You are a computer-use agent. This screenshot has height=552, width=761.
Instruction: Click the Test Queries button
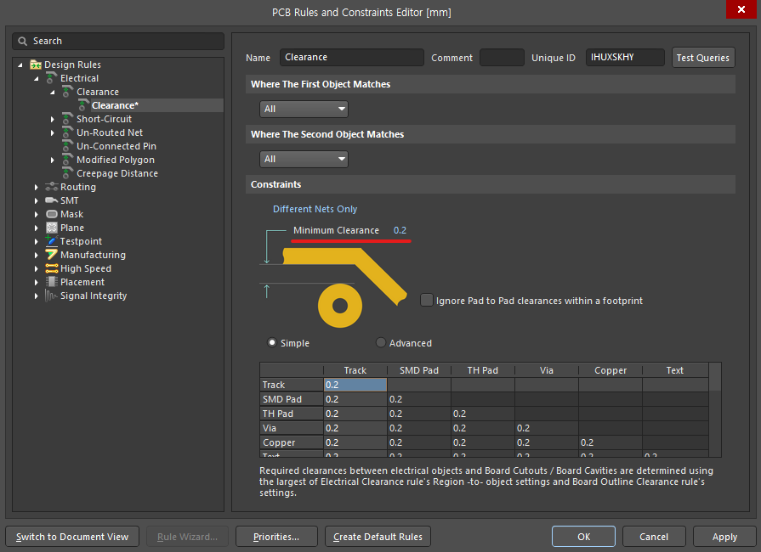702,58
